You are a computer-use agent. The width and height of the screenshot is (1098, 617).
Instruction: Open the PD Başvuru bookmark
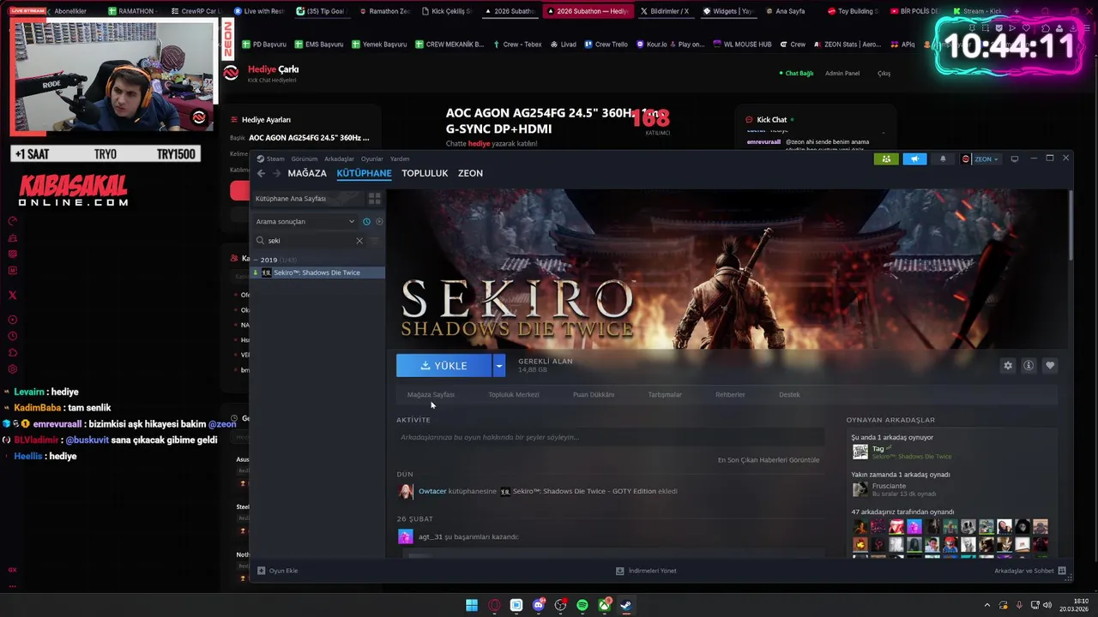click(264, 45)
